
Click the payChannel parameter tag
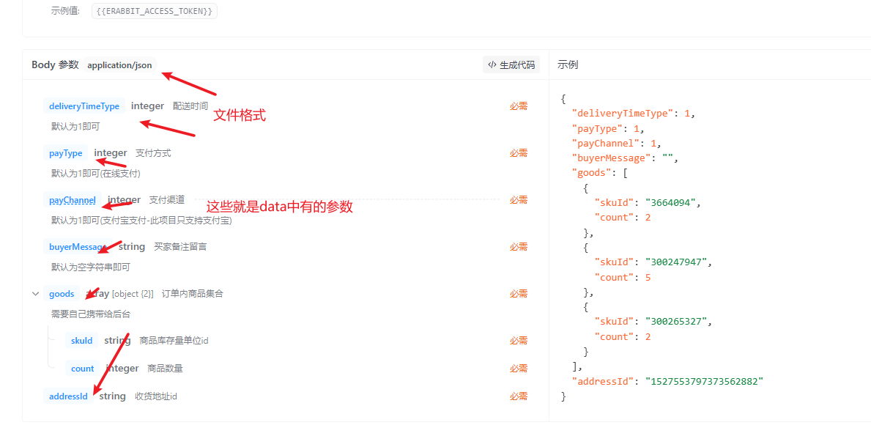tap(73, 199)
